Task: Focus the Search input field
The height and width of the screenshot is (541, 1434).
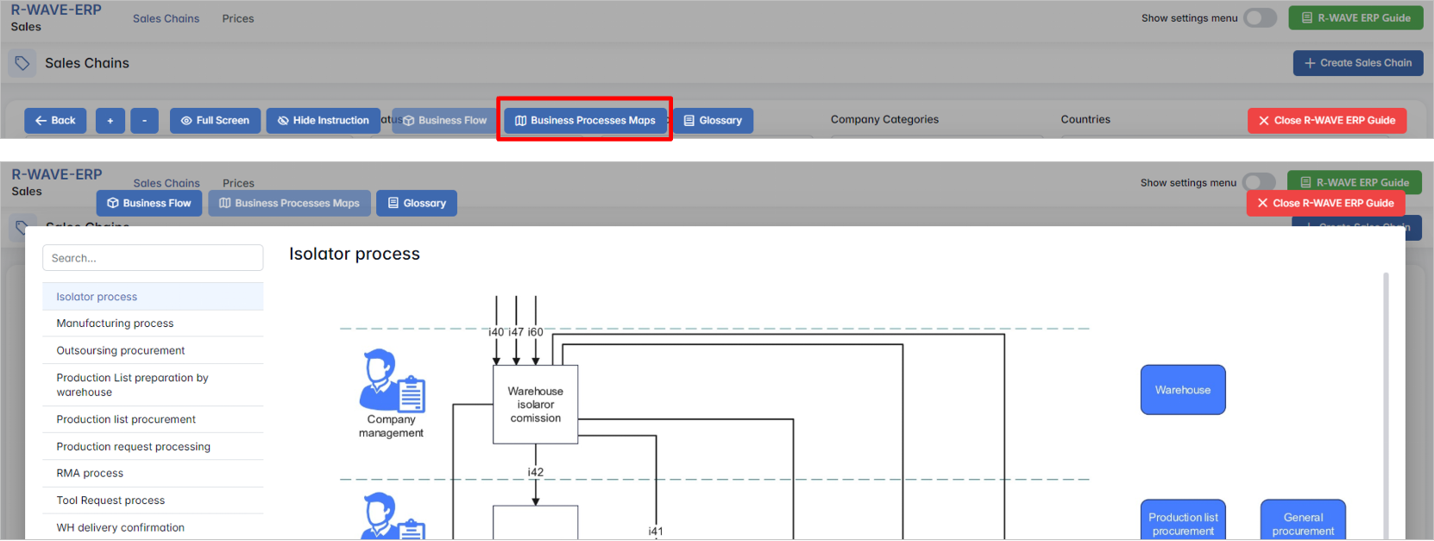Action: (x=153, y=258)
